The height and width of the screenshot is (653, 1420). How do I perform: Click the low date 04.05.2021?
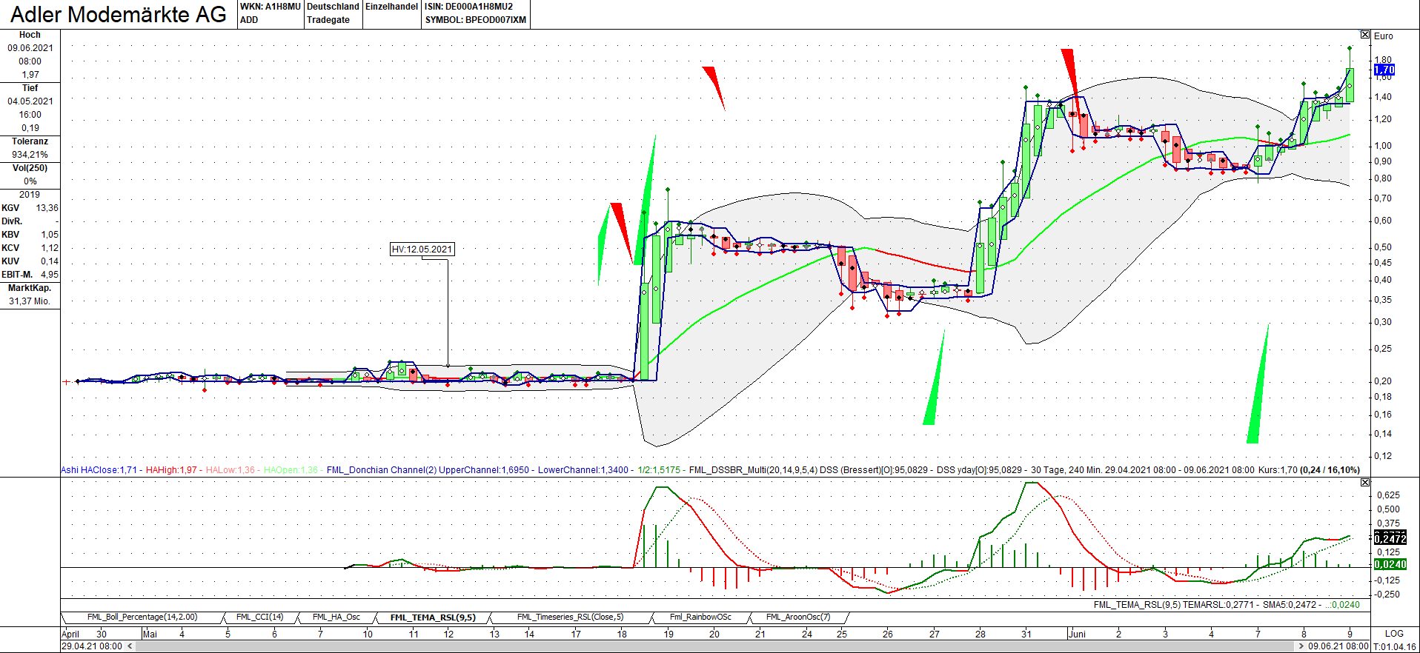[x=30, y=101]
